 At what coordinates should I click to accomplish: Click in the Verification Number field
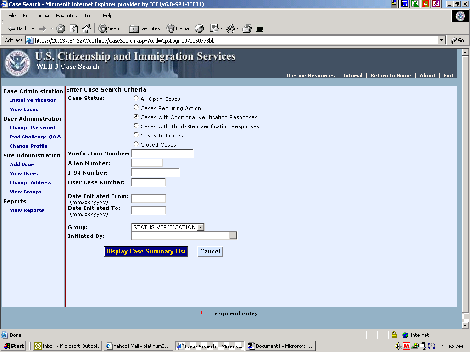click(162, 153)
